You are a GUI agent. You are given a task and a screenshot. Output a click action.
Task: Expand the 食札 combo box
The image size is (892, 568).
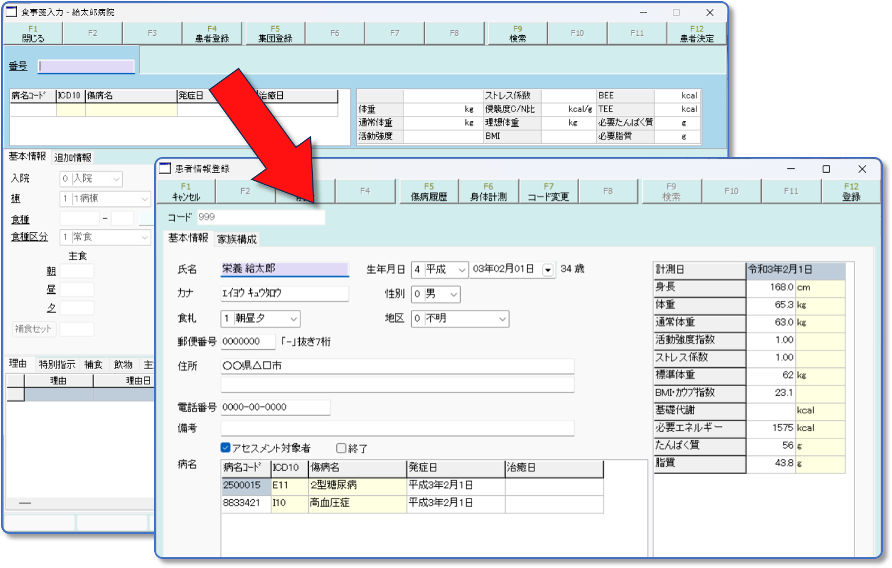pyautogui.click(x=293, y=319)
